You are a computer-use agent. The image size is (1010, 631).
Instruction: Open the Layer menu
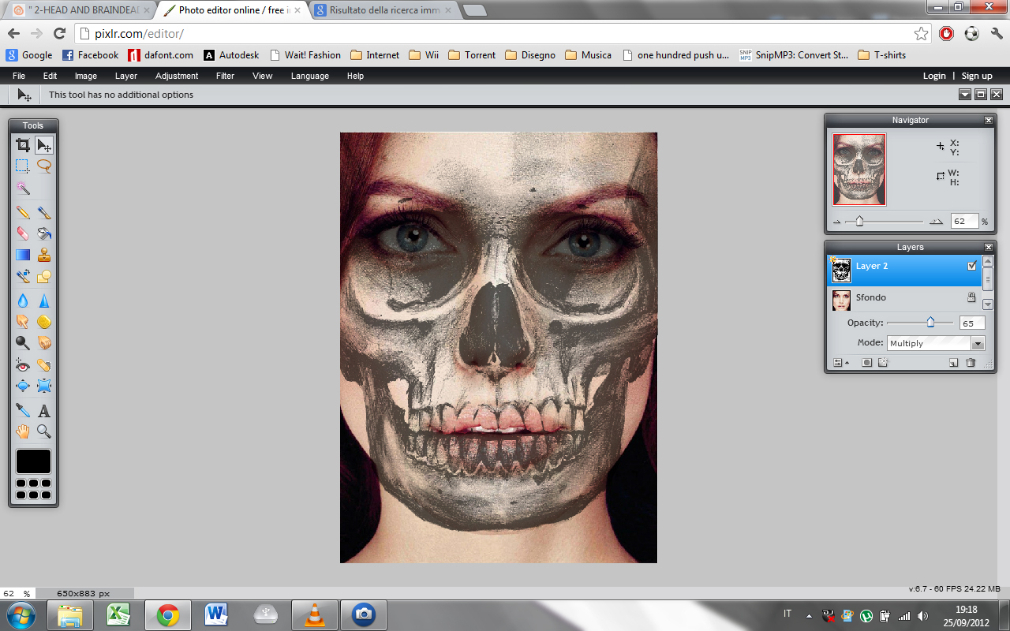click(126, 76)
